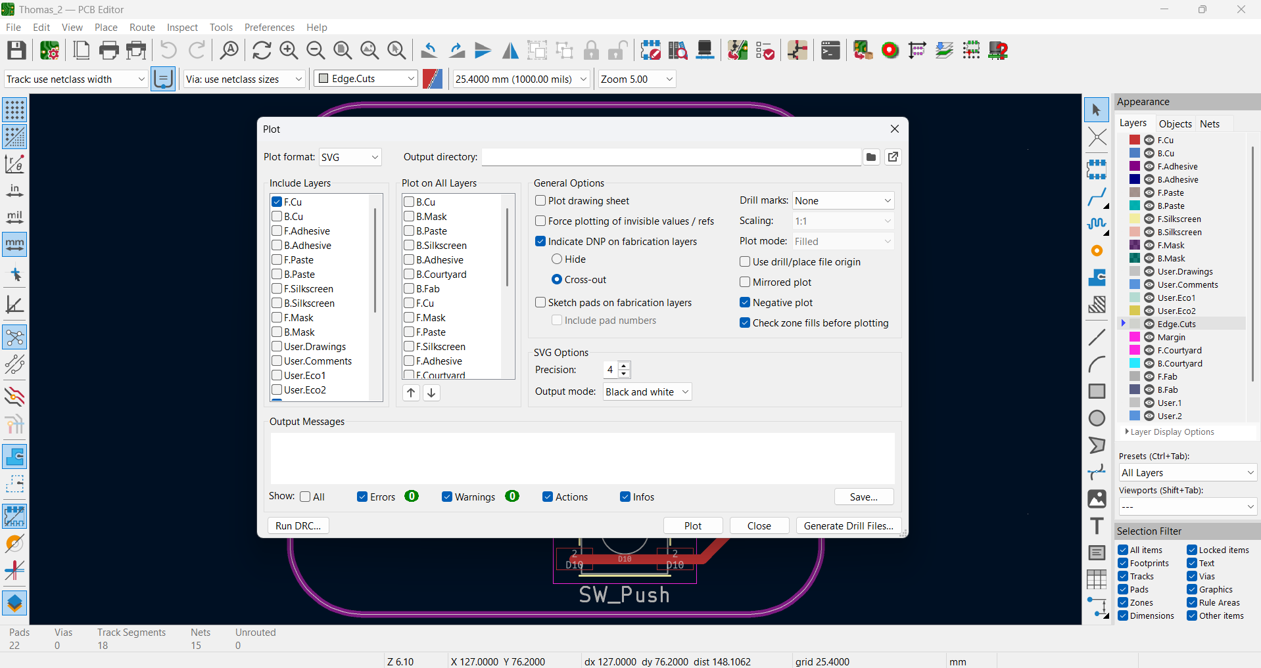
Task: Open the Inspect menu
Action: 182,27
